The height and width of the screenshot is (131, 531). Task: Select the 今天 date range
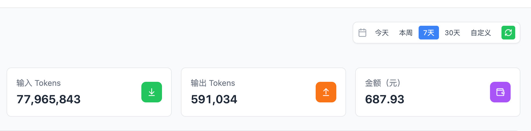pyautogui.click(x=382, y=33)
